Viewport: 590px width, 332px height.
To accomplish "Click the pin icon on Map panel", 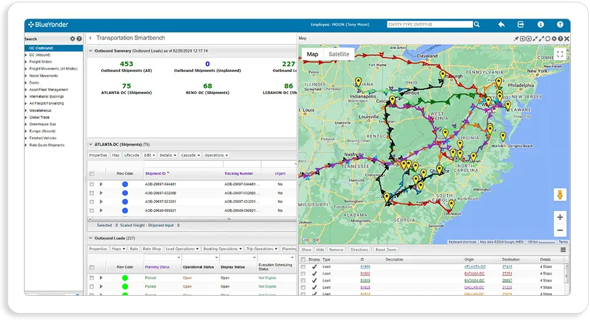I will click(x=516, y=39).
